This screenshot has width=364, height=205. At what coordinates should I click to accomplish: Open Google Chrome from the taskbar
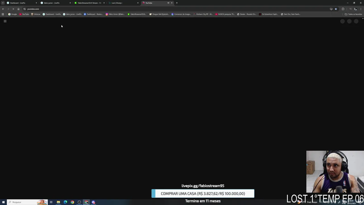pyautogui.click(x=72, y=202)
